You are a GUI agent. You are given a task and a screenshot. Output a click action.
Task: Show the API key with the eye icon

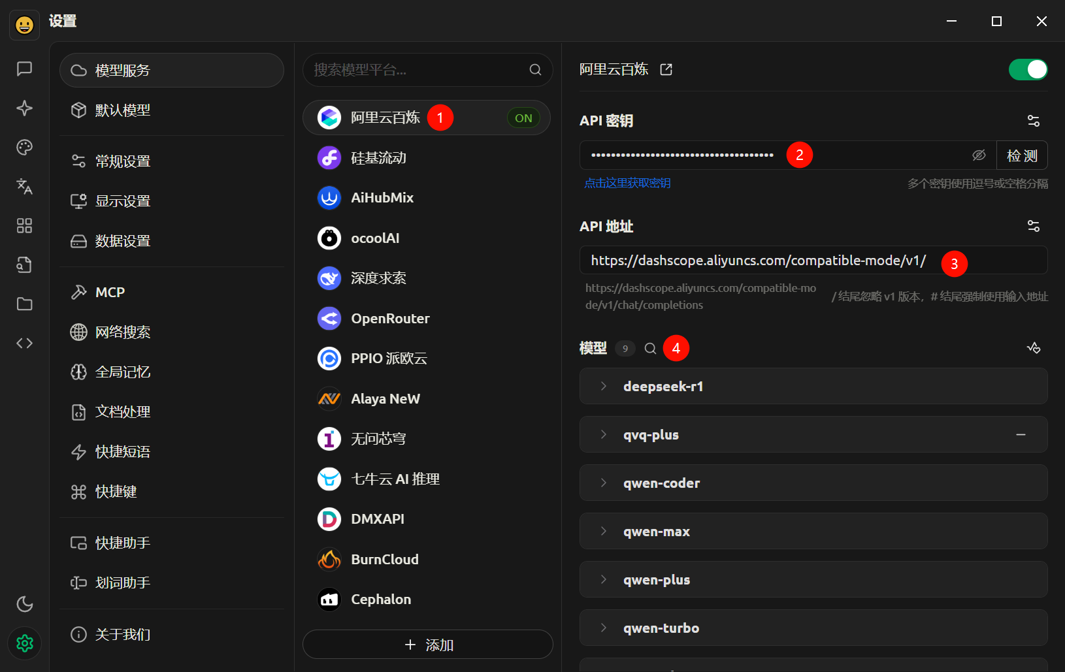(979, 155)
